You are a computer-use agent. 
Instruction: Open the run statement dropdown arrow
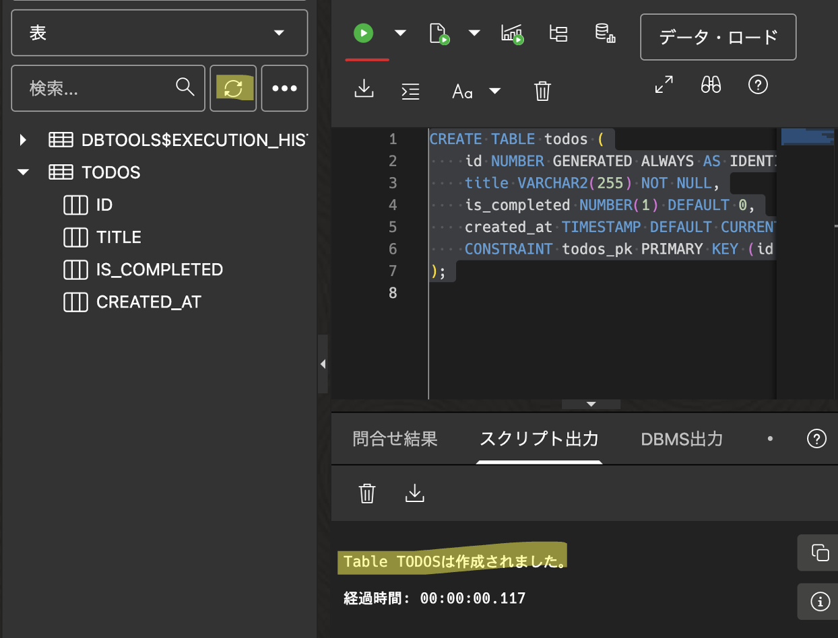(x=400, y=33)
